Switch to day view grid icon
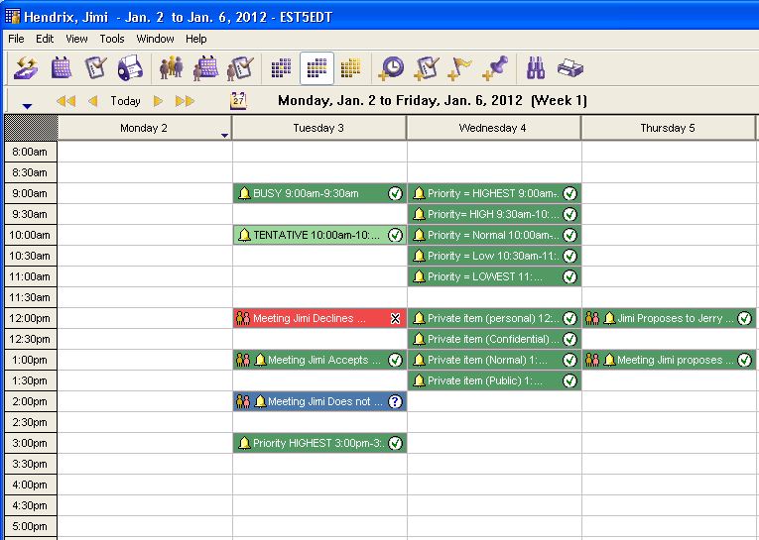Image resolution: width=759 pixels, height=540 pixels. coord(281,68)
